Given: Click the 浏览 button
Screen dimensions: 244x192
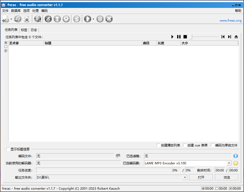Looking at the screenshot, I should click(227, 178).
